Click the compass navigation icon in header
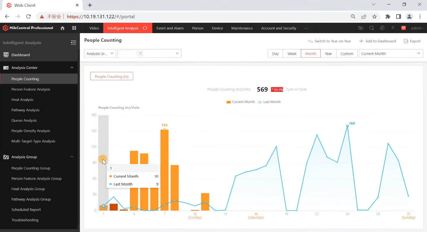 tap(382, 28)
